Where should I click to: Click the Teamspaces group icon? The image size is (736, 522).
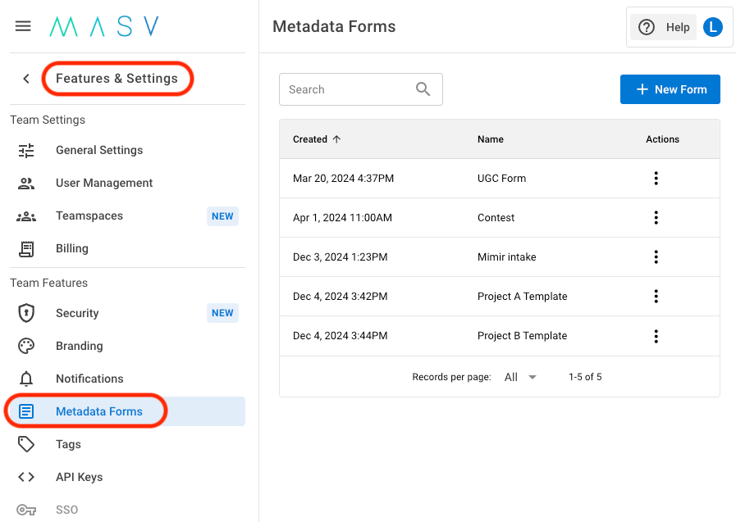[26, 216]
